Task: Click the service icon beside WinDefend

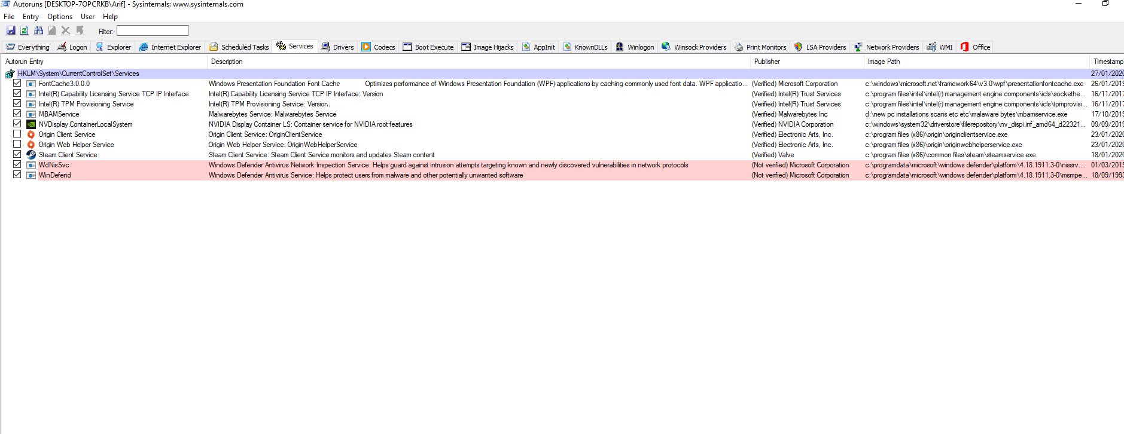Action: point(31,175)
